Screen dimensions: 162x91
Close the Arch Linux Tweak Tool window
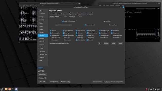pos(123,7)
